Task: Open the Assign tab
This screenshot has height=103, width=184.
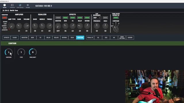Action: (x=130, y=37)
